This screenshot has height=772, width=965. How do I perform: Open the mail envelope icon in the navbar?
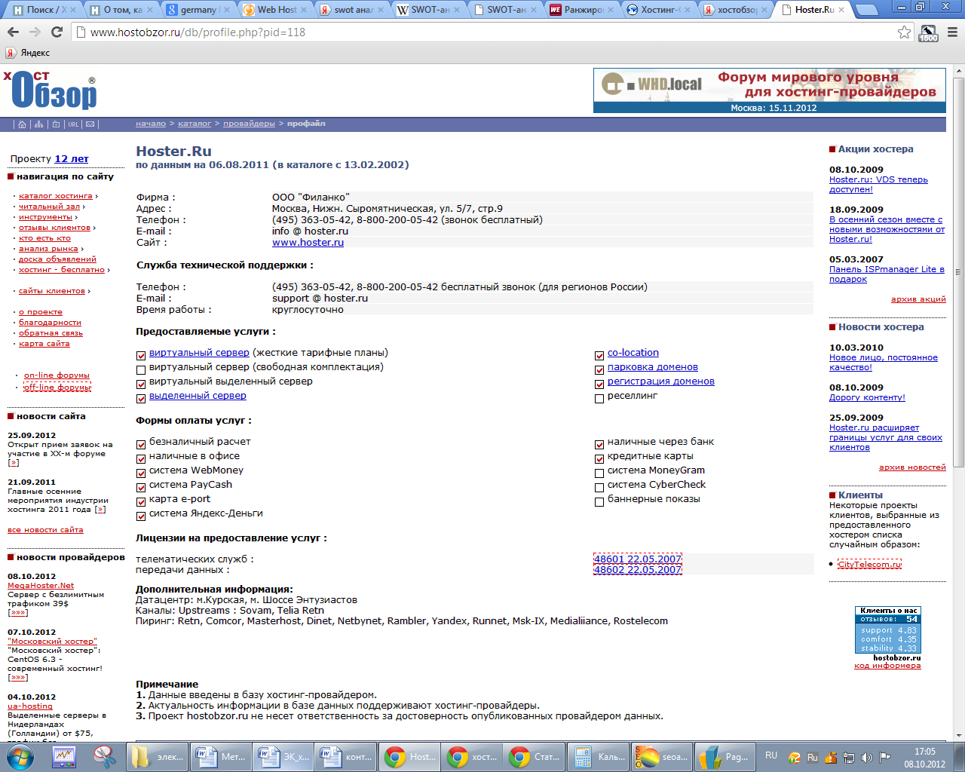[90, 124]
